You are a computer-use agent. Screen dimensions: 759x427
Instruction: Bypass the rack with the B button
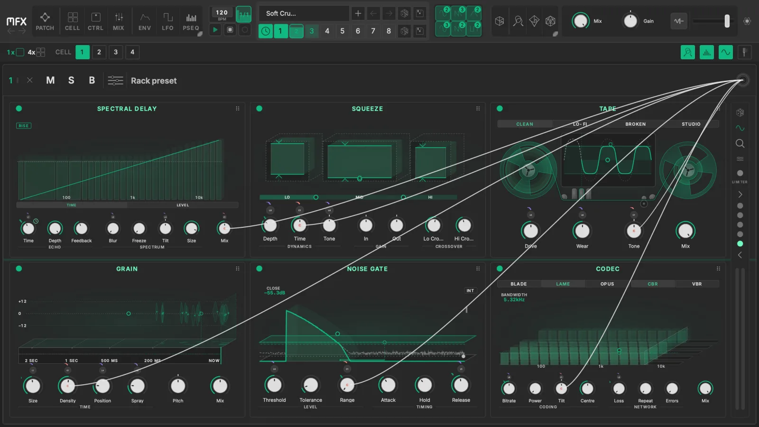coord(92,81)
